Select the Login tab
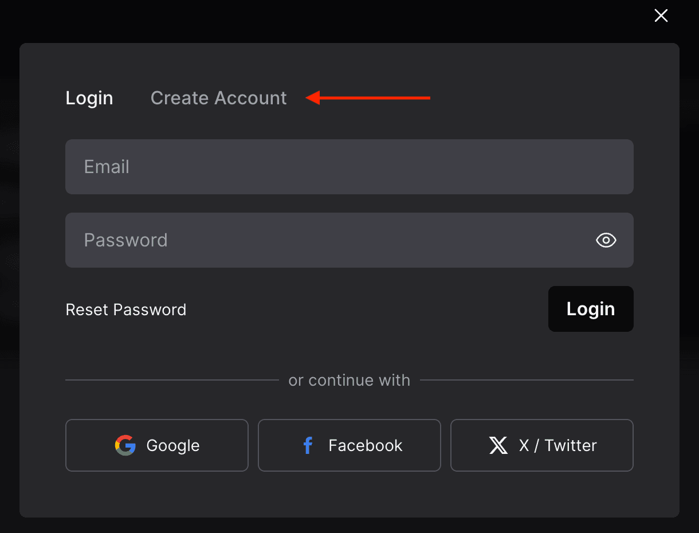This screenshot has height=533, width=699. tap(89, 97)
